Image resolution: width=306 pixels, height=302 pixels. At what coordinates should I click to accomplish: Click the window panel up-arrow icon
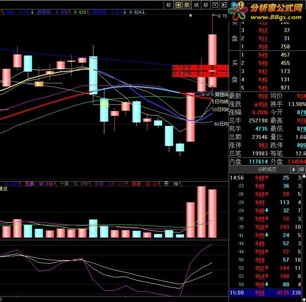(x=215, y=5)
